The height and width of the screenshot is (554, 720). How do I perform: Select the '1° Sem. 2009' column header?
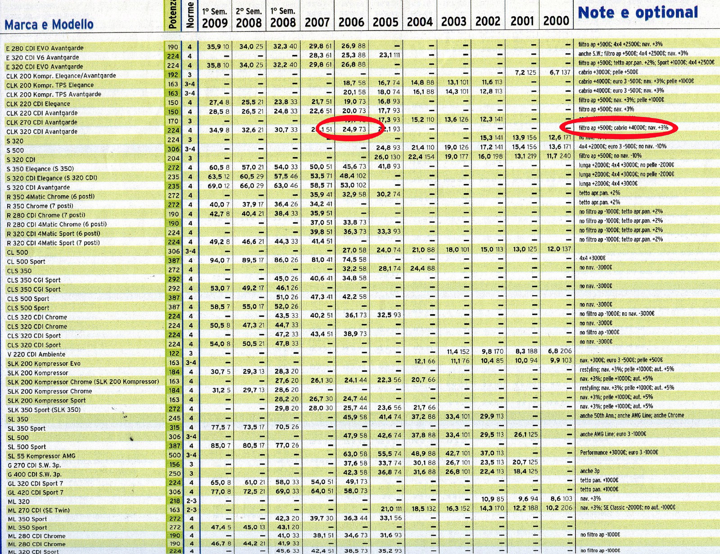click(215, 17)
